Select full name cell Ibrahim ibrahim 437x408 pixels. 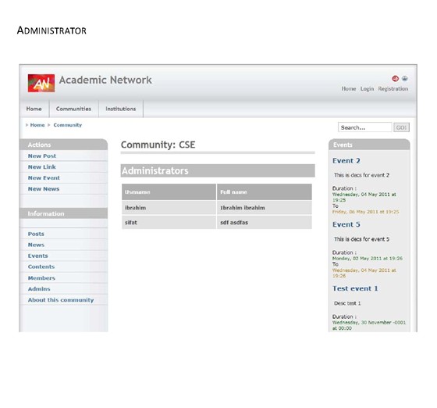[x=265, y=208]
